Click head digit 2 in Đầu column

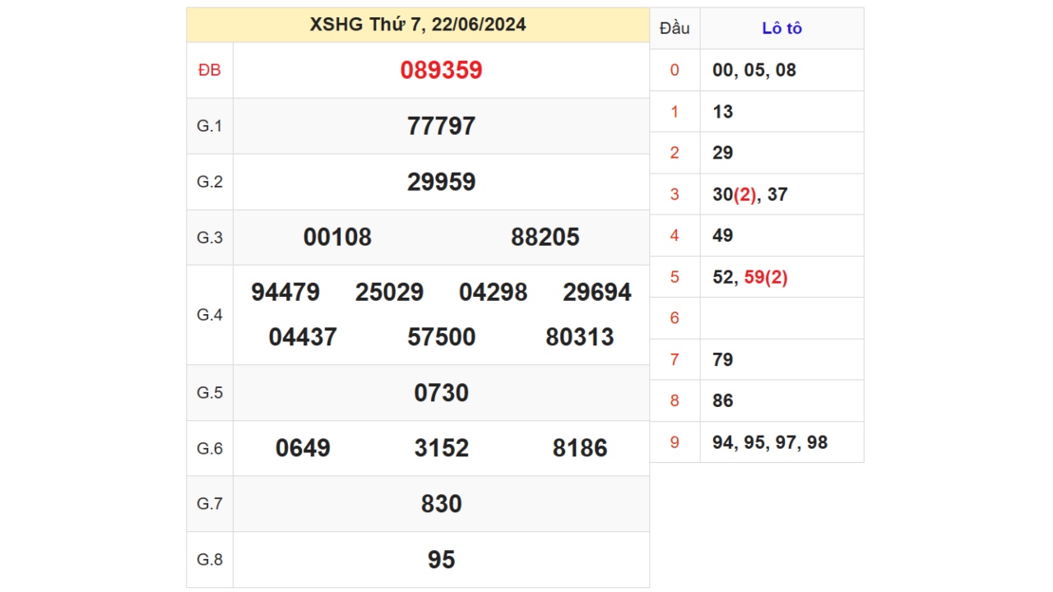pyautogui.click(x=675, y=153)
